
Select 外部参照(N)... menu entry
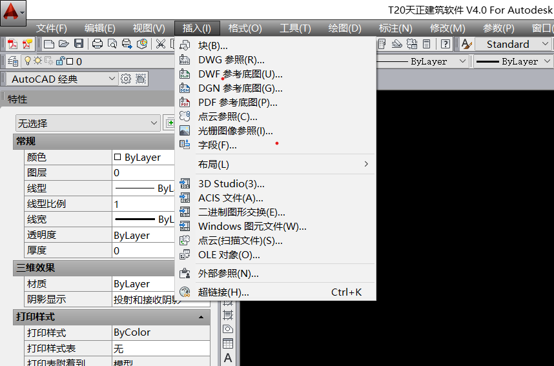(x=276, y=274)
